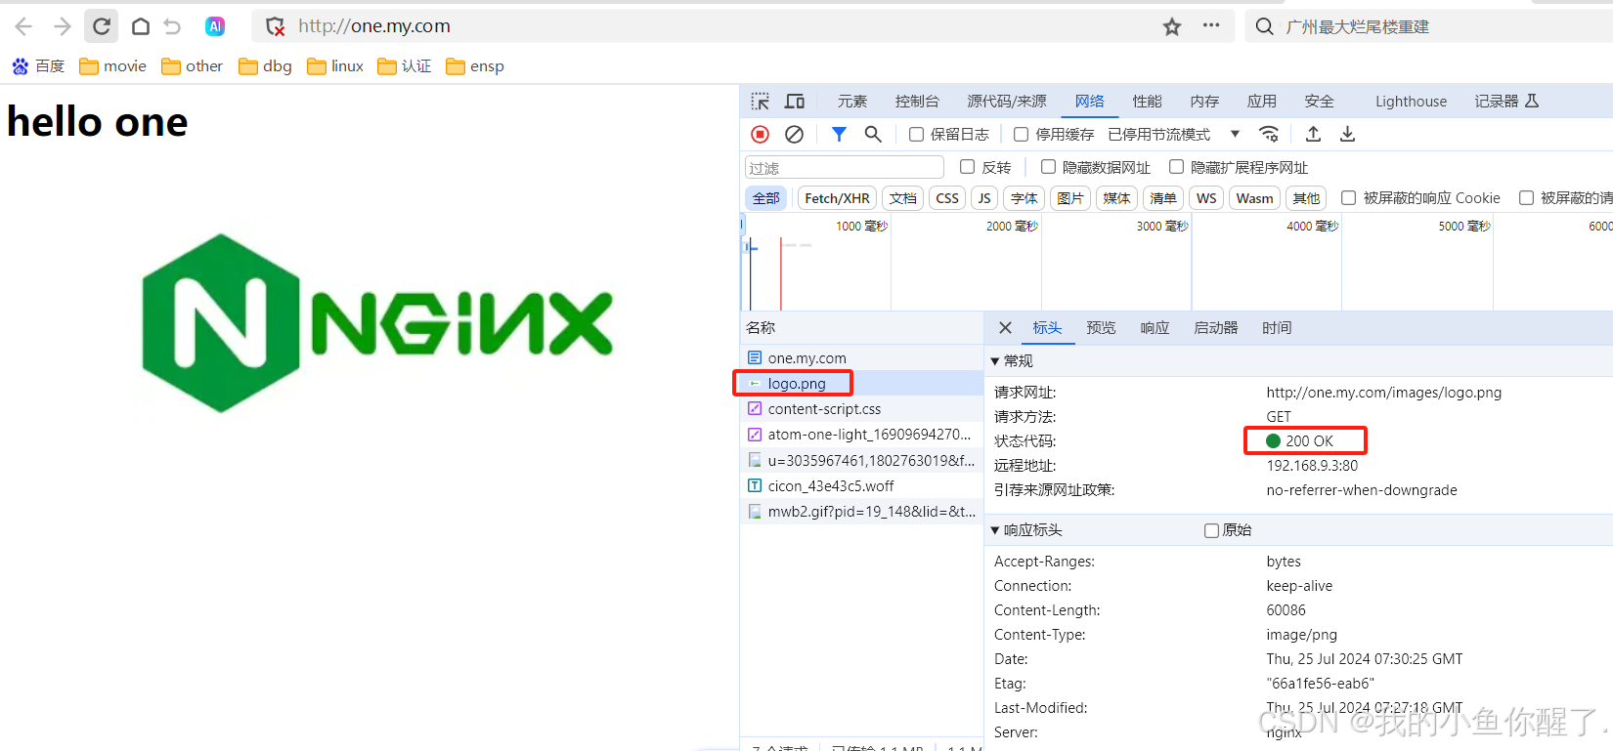Reload the page with refresh icon

point(102,26)
